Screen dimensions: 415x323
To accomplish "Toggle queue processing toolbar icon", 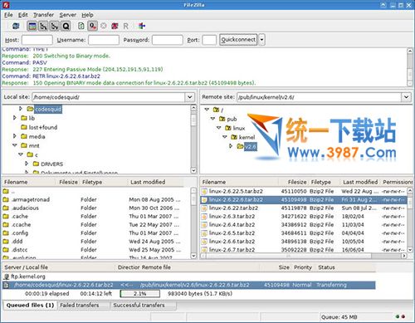I will [93, 26].
